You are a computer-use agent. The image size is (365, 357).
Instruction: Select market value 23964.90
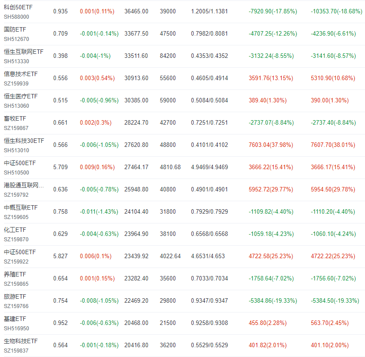pyautogui.click(x=136, y=234)
